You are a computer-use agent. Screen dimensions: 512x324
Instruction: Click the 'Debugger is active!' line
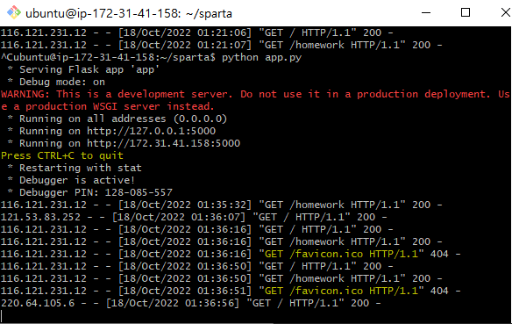click(x=77, y=180)
